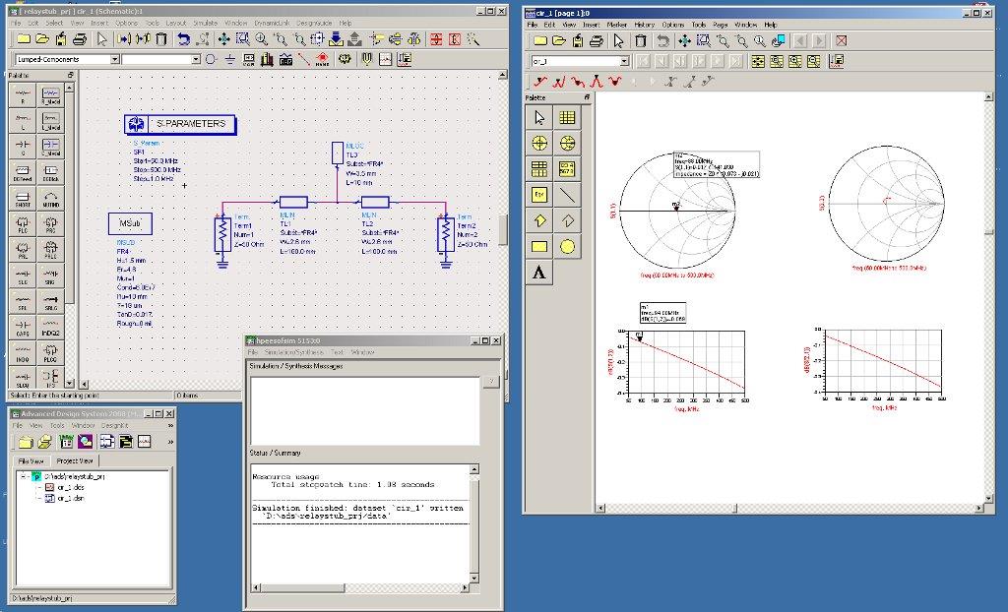Select the Smith chart plot palette icon
Screen dimensions: 1008x612
click(567, 144)
